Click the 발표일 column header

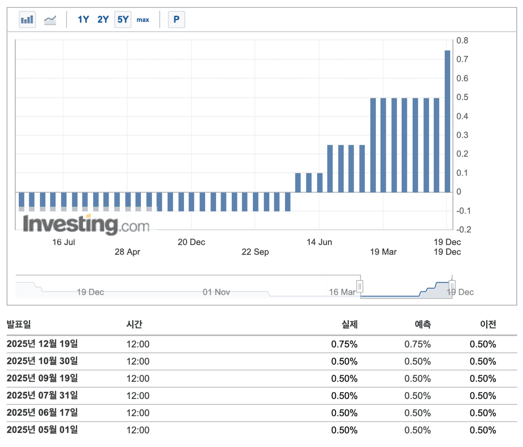tap(19, 324)
